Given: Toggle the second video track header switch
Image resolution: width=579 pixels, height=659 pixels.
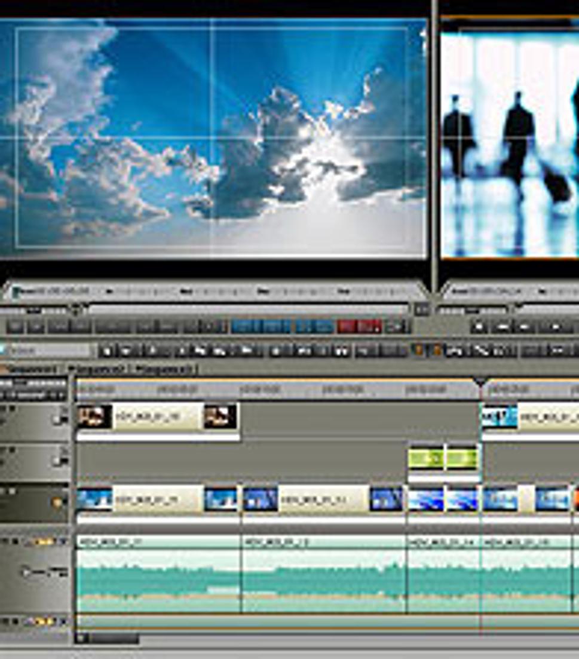Looking at the screenshot, I should coord(60,461).
